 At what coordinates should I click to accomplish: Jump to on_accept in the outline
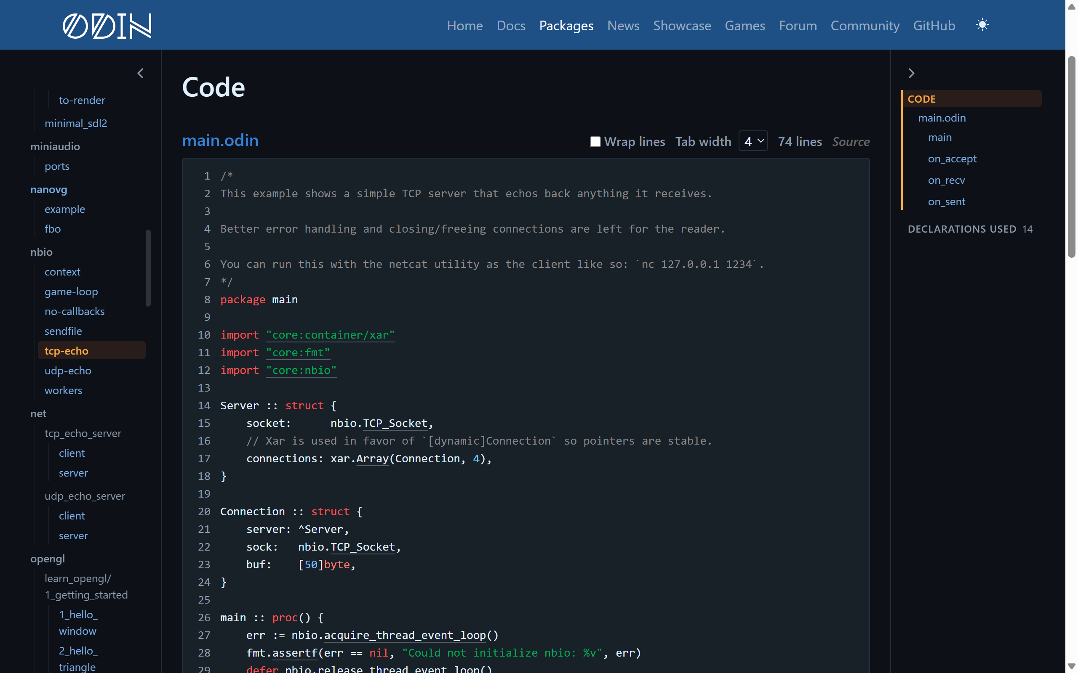[x=952, y=159]
